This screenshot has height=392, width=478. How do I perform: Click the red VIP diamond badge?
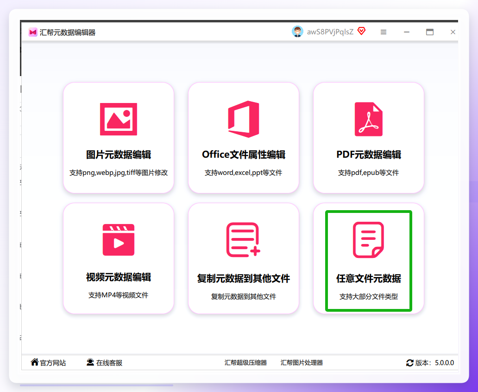point(362,31)
